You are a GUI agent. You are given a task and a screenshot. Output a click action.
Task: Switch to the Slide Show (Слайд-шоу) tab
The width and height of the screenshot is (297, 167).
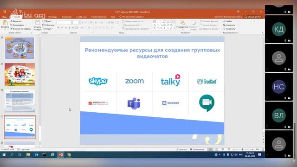tap(81, 17)
